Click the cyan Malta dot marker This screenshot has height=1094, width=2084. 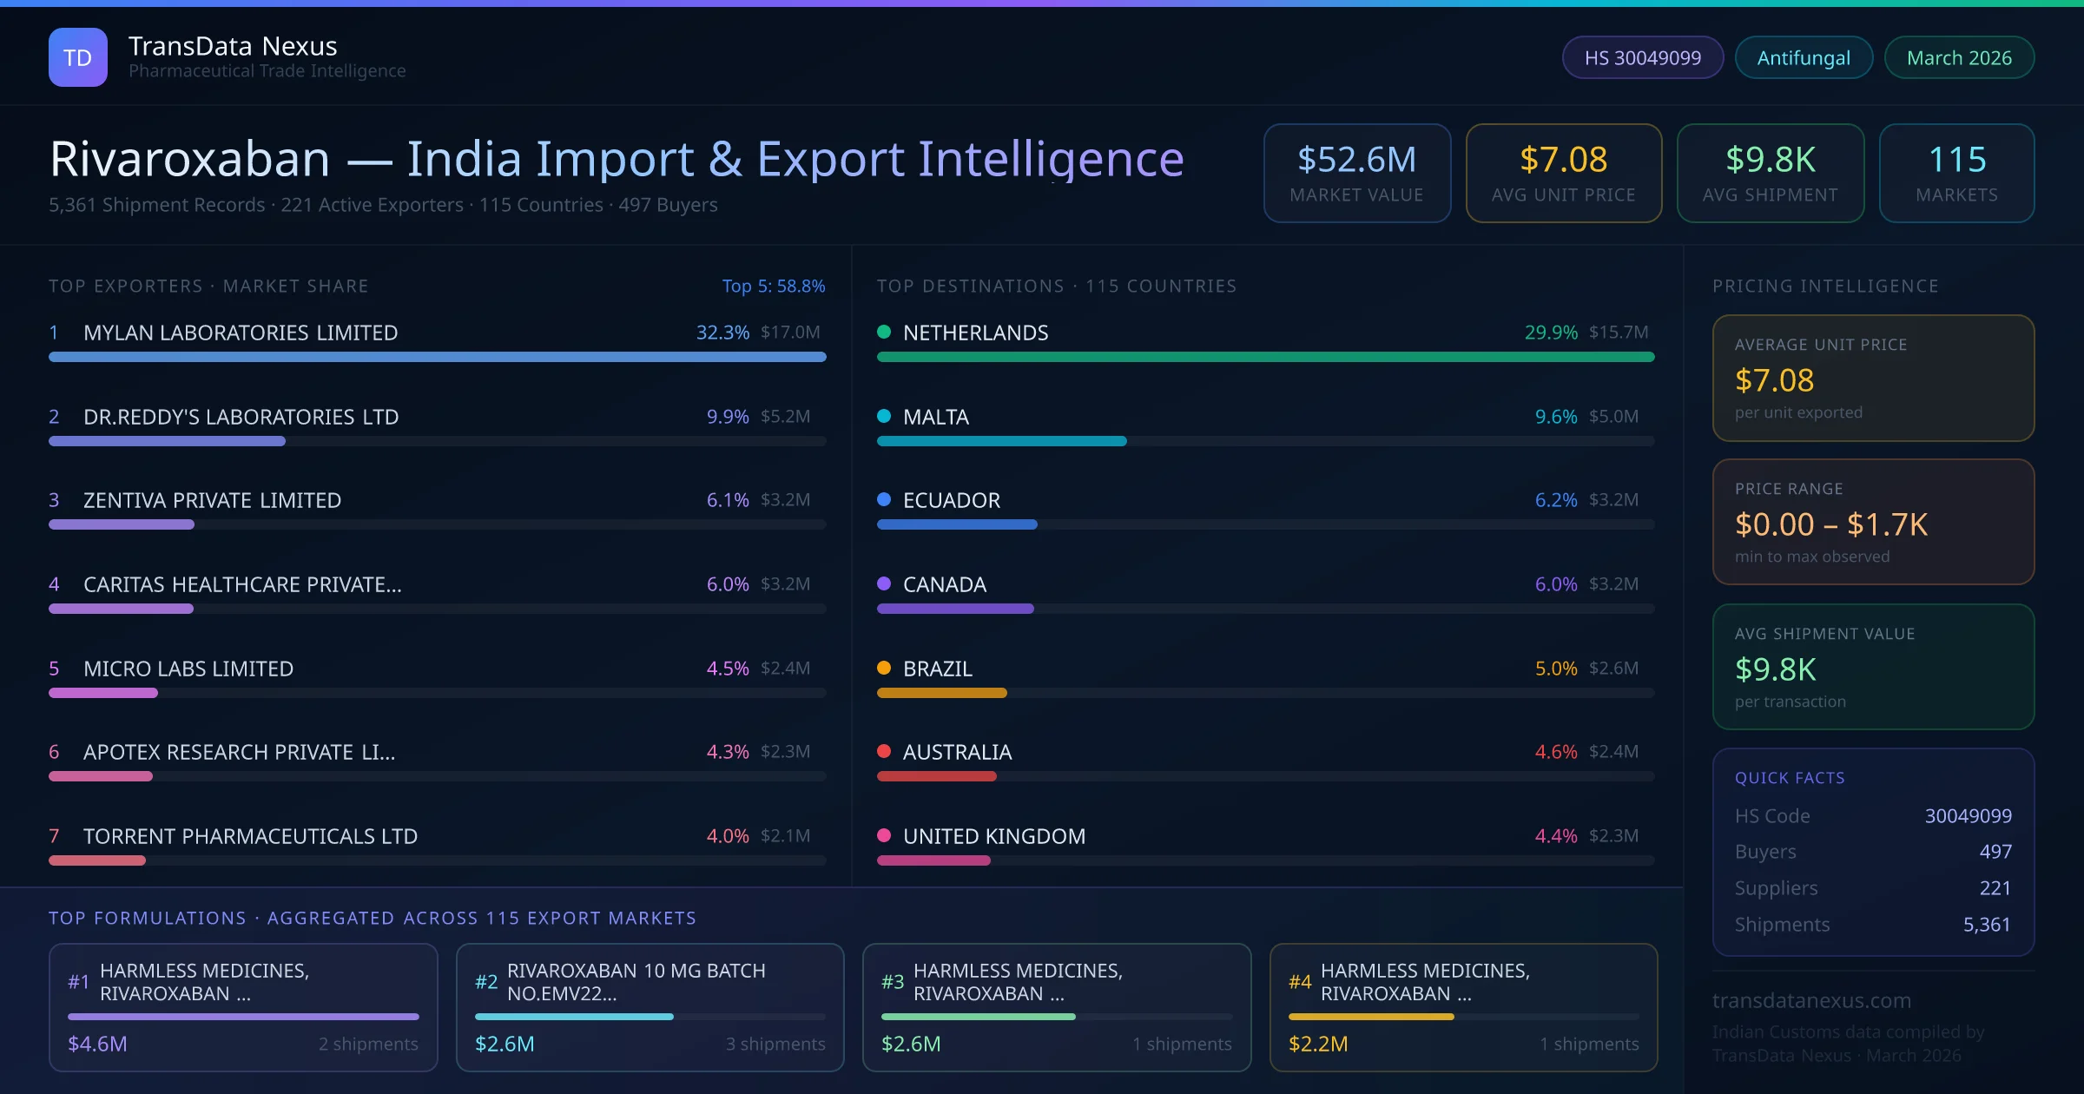click(x=884, y=416)
